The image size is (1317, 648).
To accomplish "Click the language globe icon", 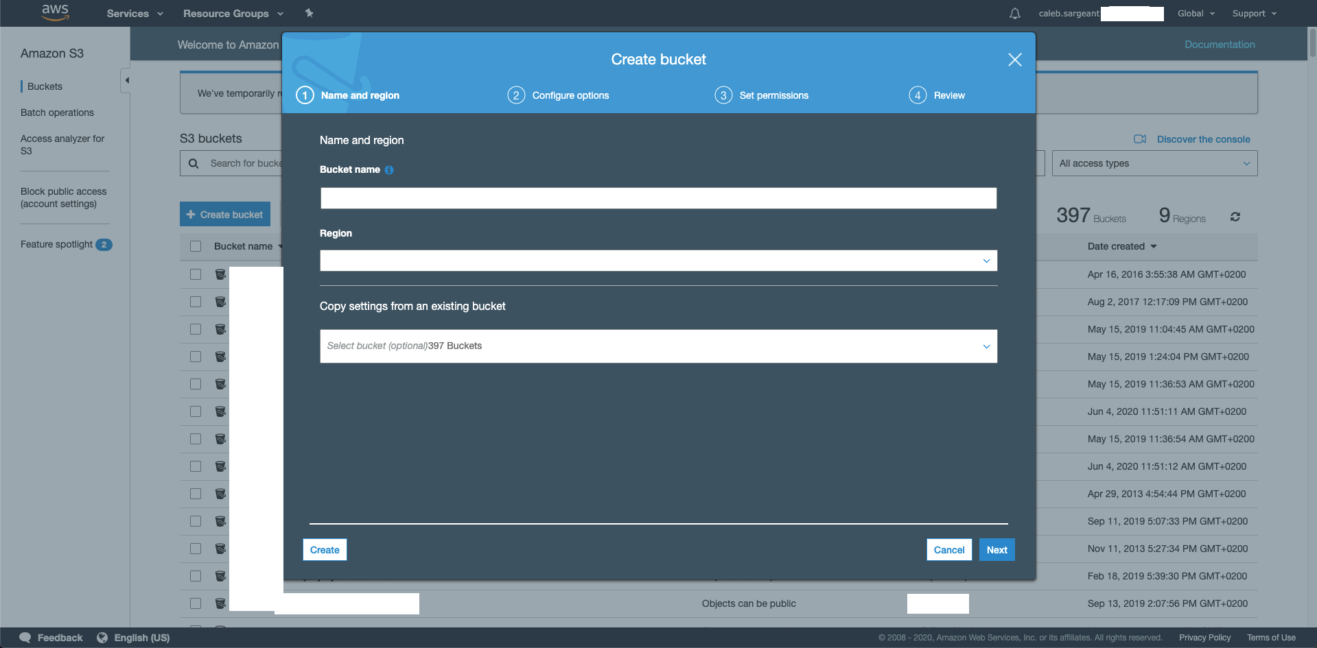I will coord(102,638).
